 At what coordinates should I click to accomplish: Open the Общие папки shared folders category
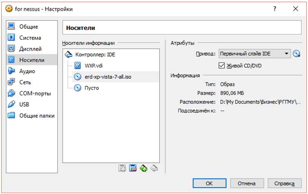[37, 115]
